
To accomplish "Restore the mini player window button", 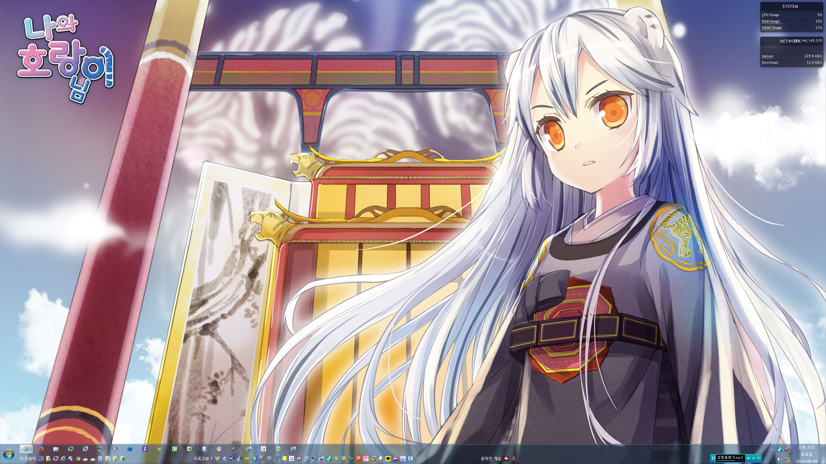I will [759, 458].
